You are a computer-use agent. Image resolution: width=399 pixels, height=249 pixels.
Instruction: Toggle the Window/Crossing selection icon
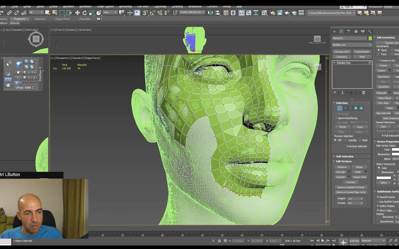click(69, 12)
